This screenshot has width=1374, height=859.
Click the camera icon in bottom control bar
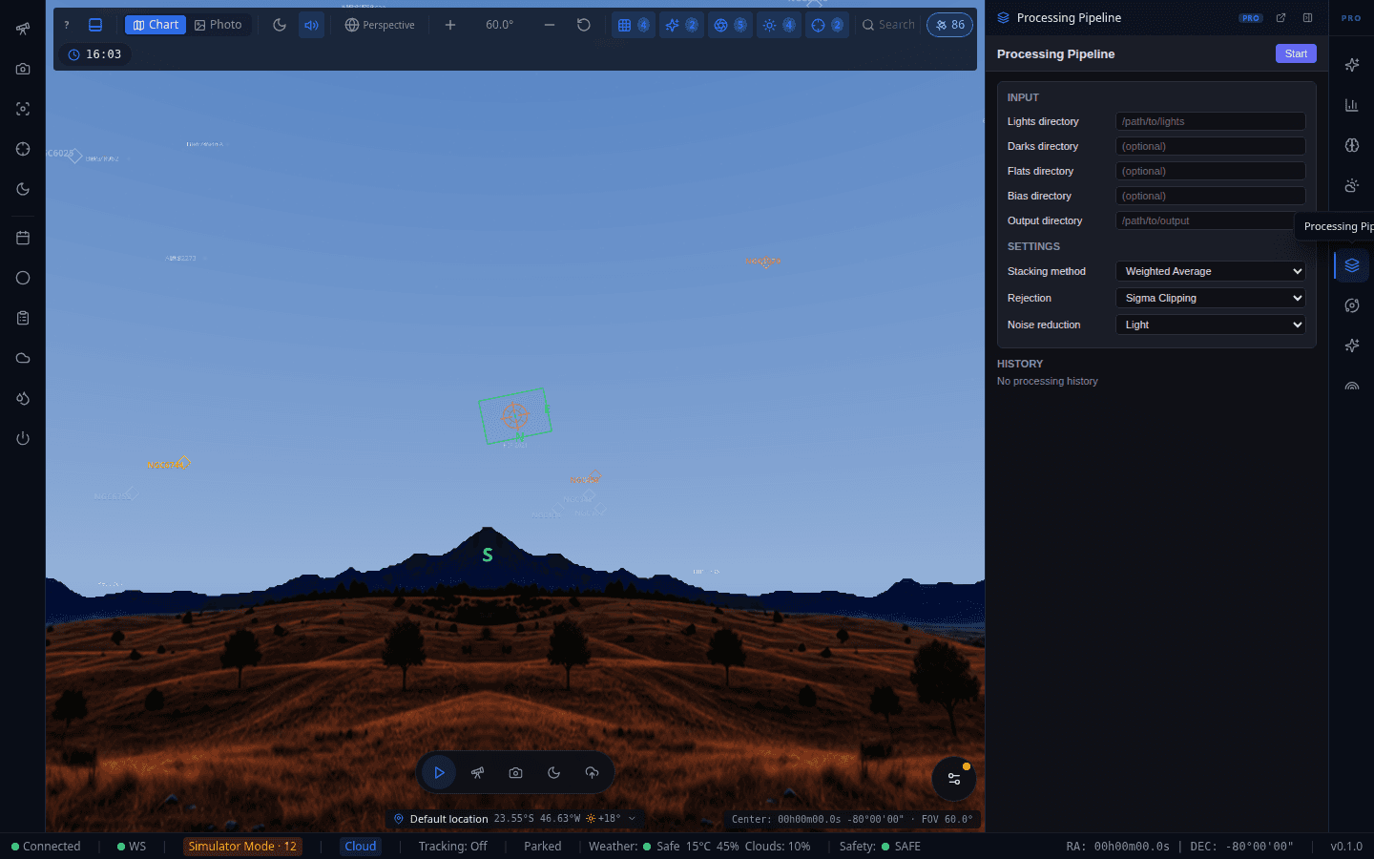[515, 773]
